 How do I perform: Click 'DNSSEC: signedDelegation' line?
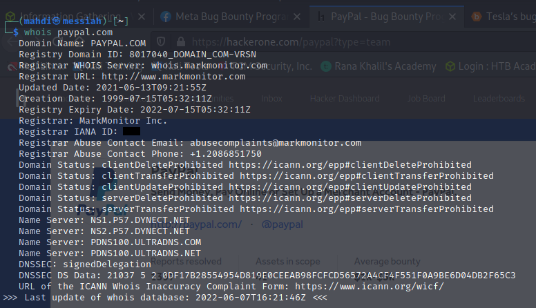[x=85, y=264]
